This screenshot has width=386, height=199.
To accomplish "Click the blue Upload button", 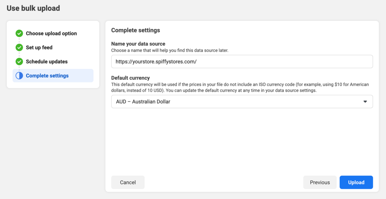I will [x=356, y=182].
